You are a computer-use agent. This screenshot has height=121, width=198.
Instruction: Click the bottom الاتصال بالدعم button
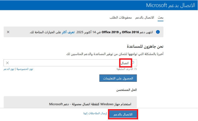123,114
